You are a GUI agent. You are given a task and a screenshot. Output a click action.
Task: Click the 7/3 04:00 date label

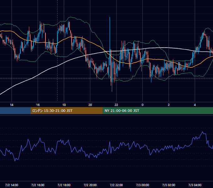195,185
